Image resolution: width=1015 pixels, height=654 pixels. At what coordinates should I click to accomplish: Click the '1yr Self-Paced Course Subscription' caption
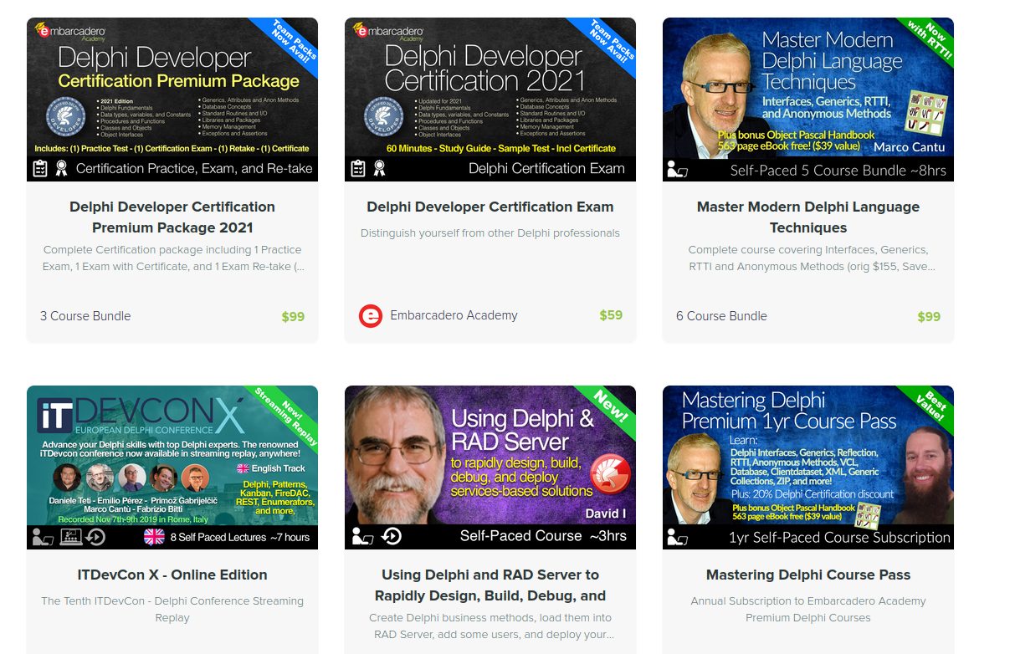tap(839, 538)
